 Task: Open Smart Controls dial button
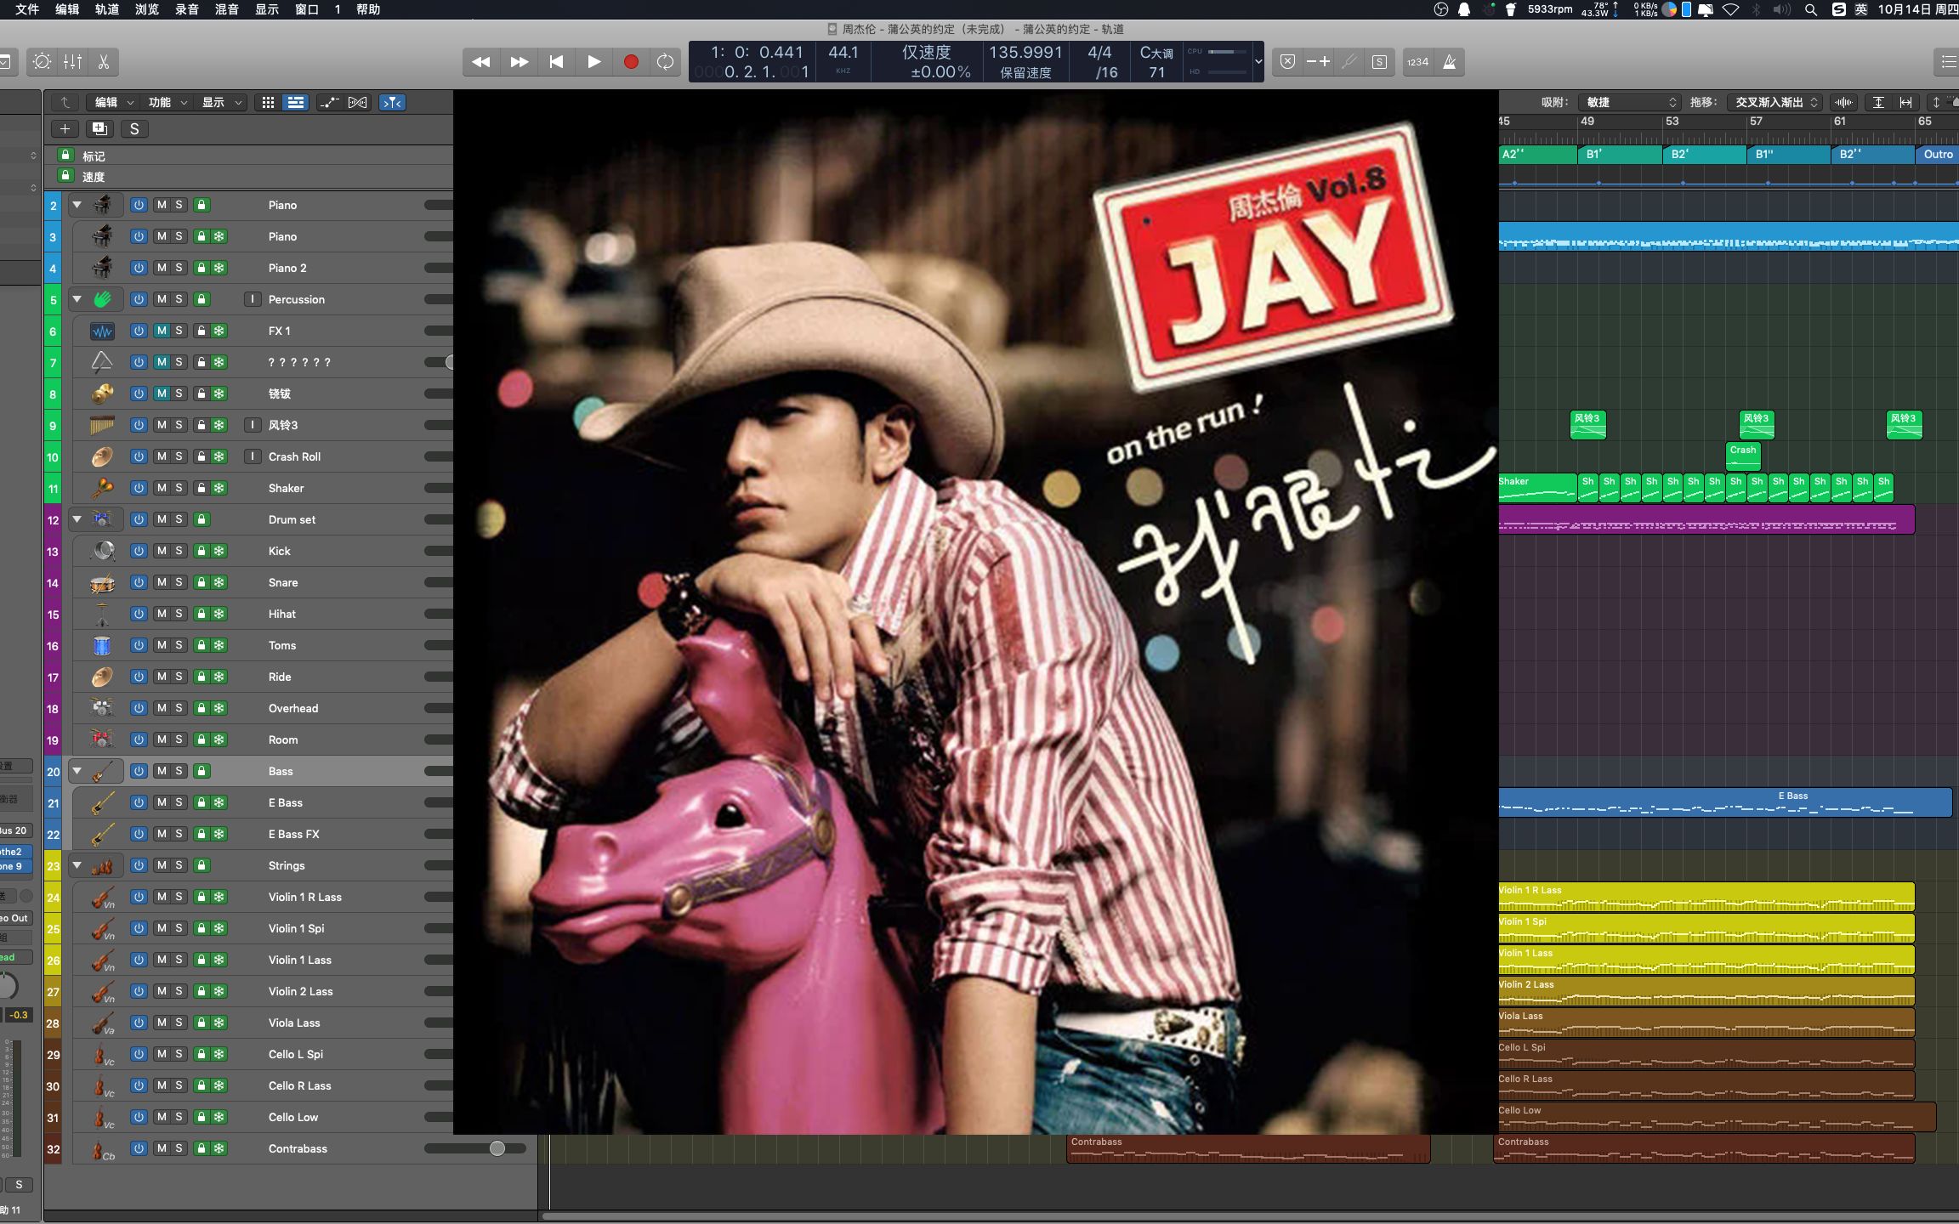click(42, 62)
